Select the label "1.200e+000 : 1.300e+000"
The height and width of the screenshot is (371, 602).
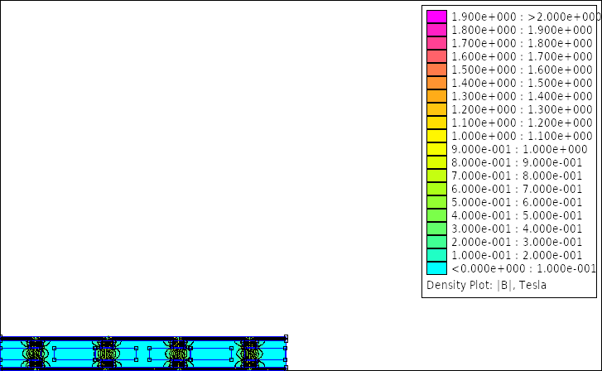[x=523, y=109]
